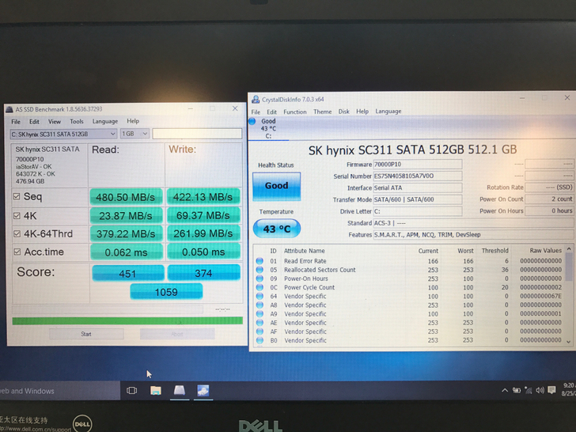Image resolution: width=576 pixels, height=432 pixels.
Task: Click the SMART list scrollbar thumb
Action: pos(569,267)
